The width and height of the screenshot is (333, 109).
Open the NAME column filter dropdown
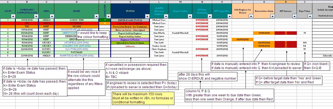click(x=97, y=16)
